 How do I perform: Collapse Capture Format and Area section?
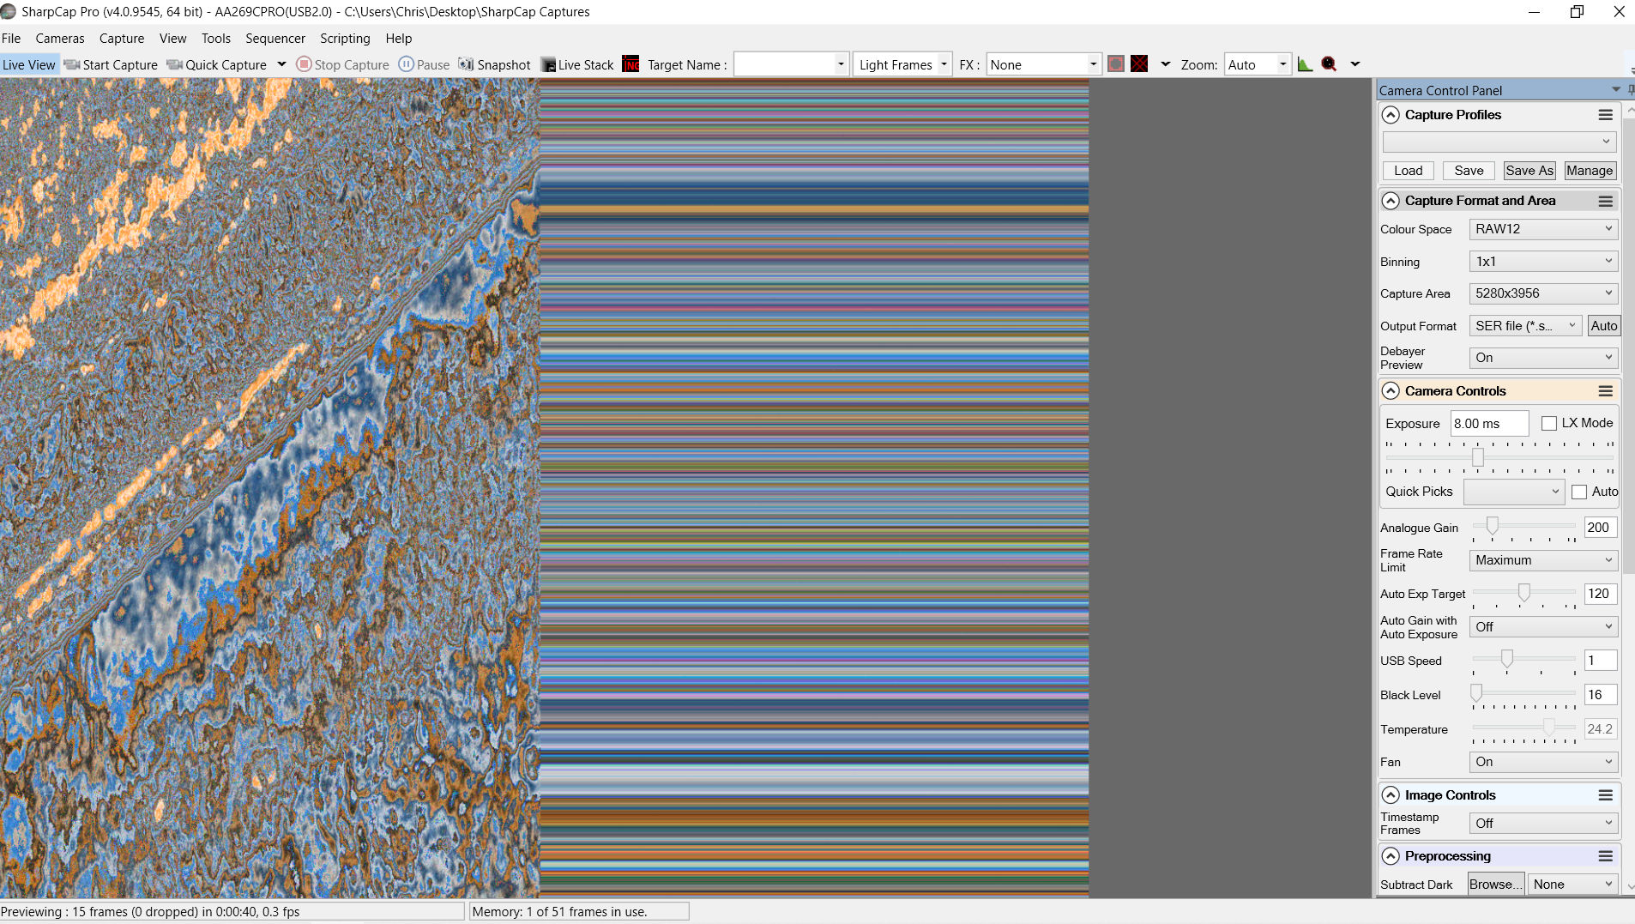click(x=1391, y=201)
